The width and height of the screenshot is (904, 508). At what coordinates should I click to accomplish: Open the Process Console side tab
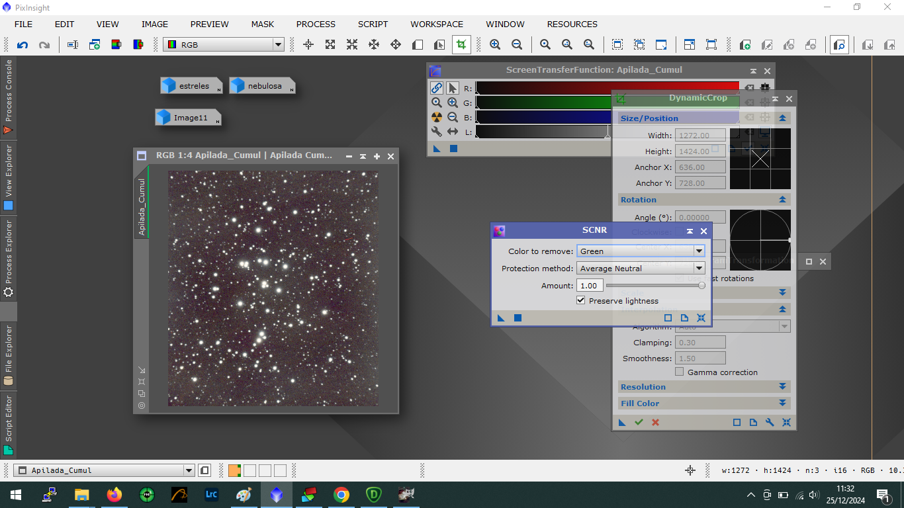pyautogui.click(x=9, y=97)
